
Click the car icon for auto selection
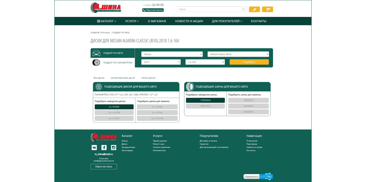pos(96,53)
